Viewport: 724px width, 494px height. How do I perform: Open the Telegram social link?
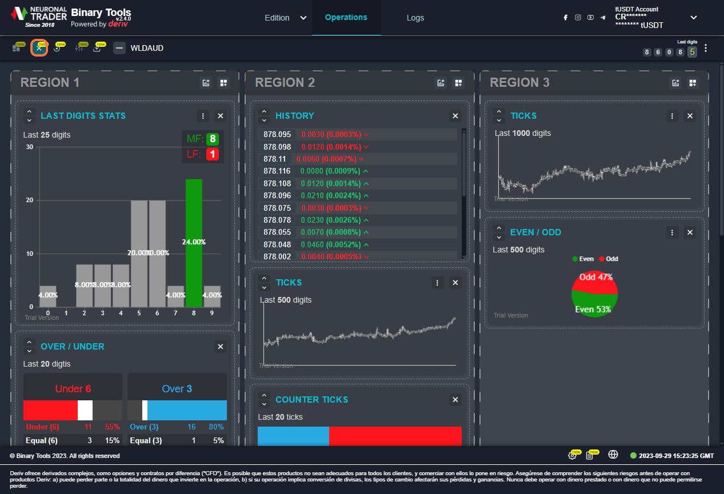[x=603, y=18]
